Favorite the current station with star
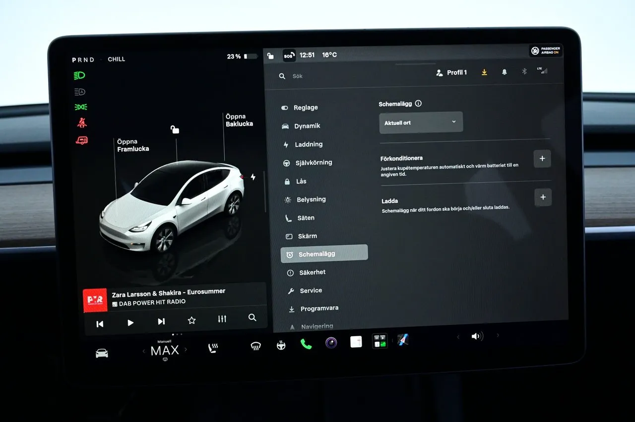 (x=191, y=320)
